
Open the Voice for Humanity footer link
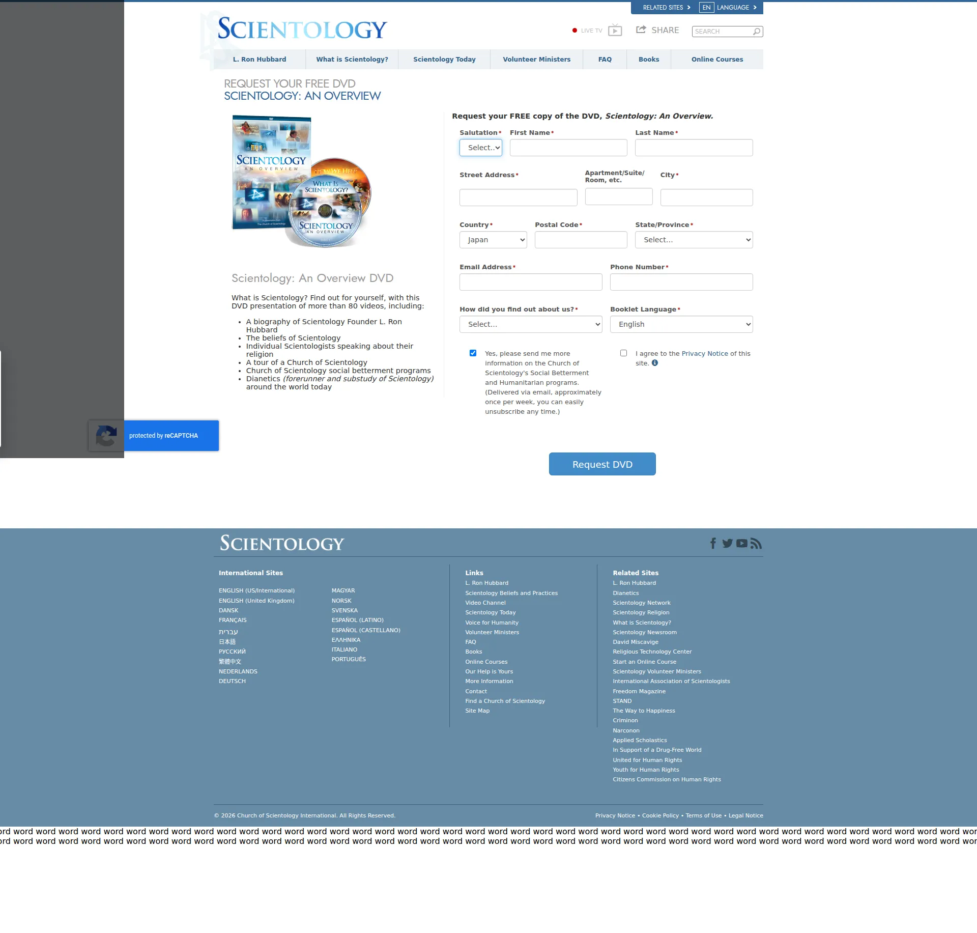pos(492,623)
